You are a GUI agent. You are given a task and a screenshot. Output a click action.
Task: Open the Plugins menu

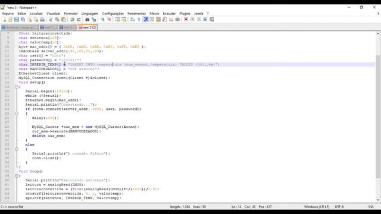185,13
